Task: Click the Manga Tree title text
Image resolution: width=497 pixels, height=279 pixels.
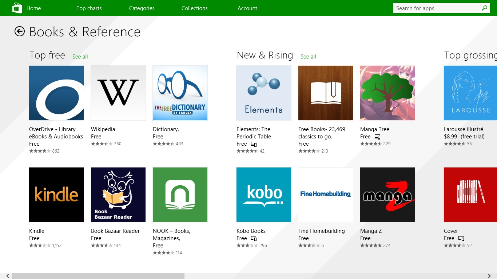Action: (375, 129)
